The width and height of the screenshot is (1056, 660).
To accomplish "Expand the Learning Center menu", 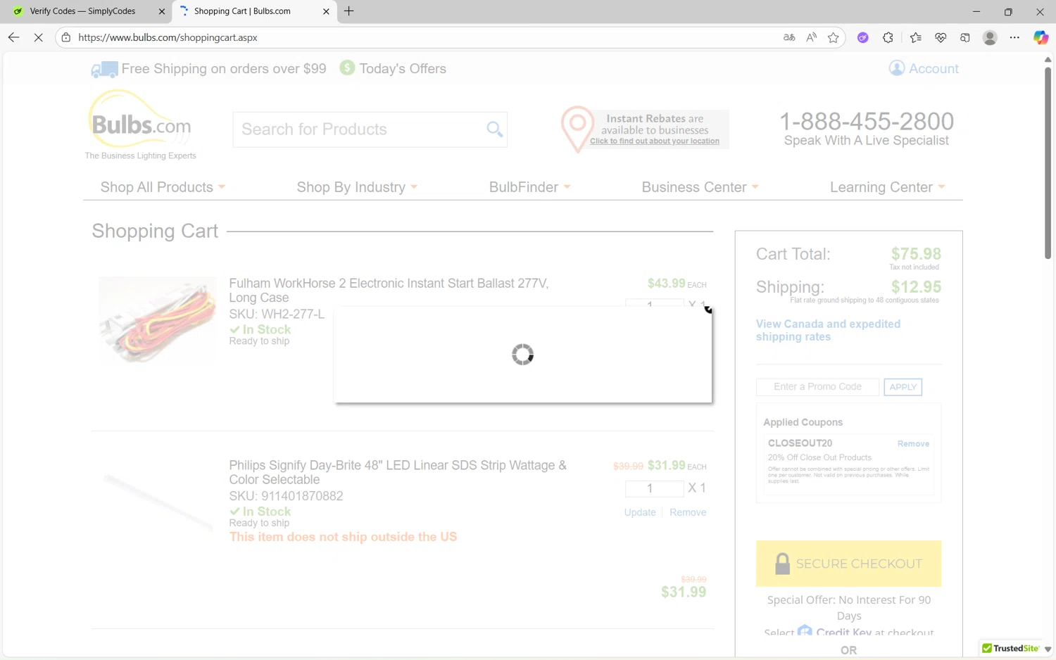I will tap(887, 187).
